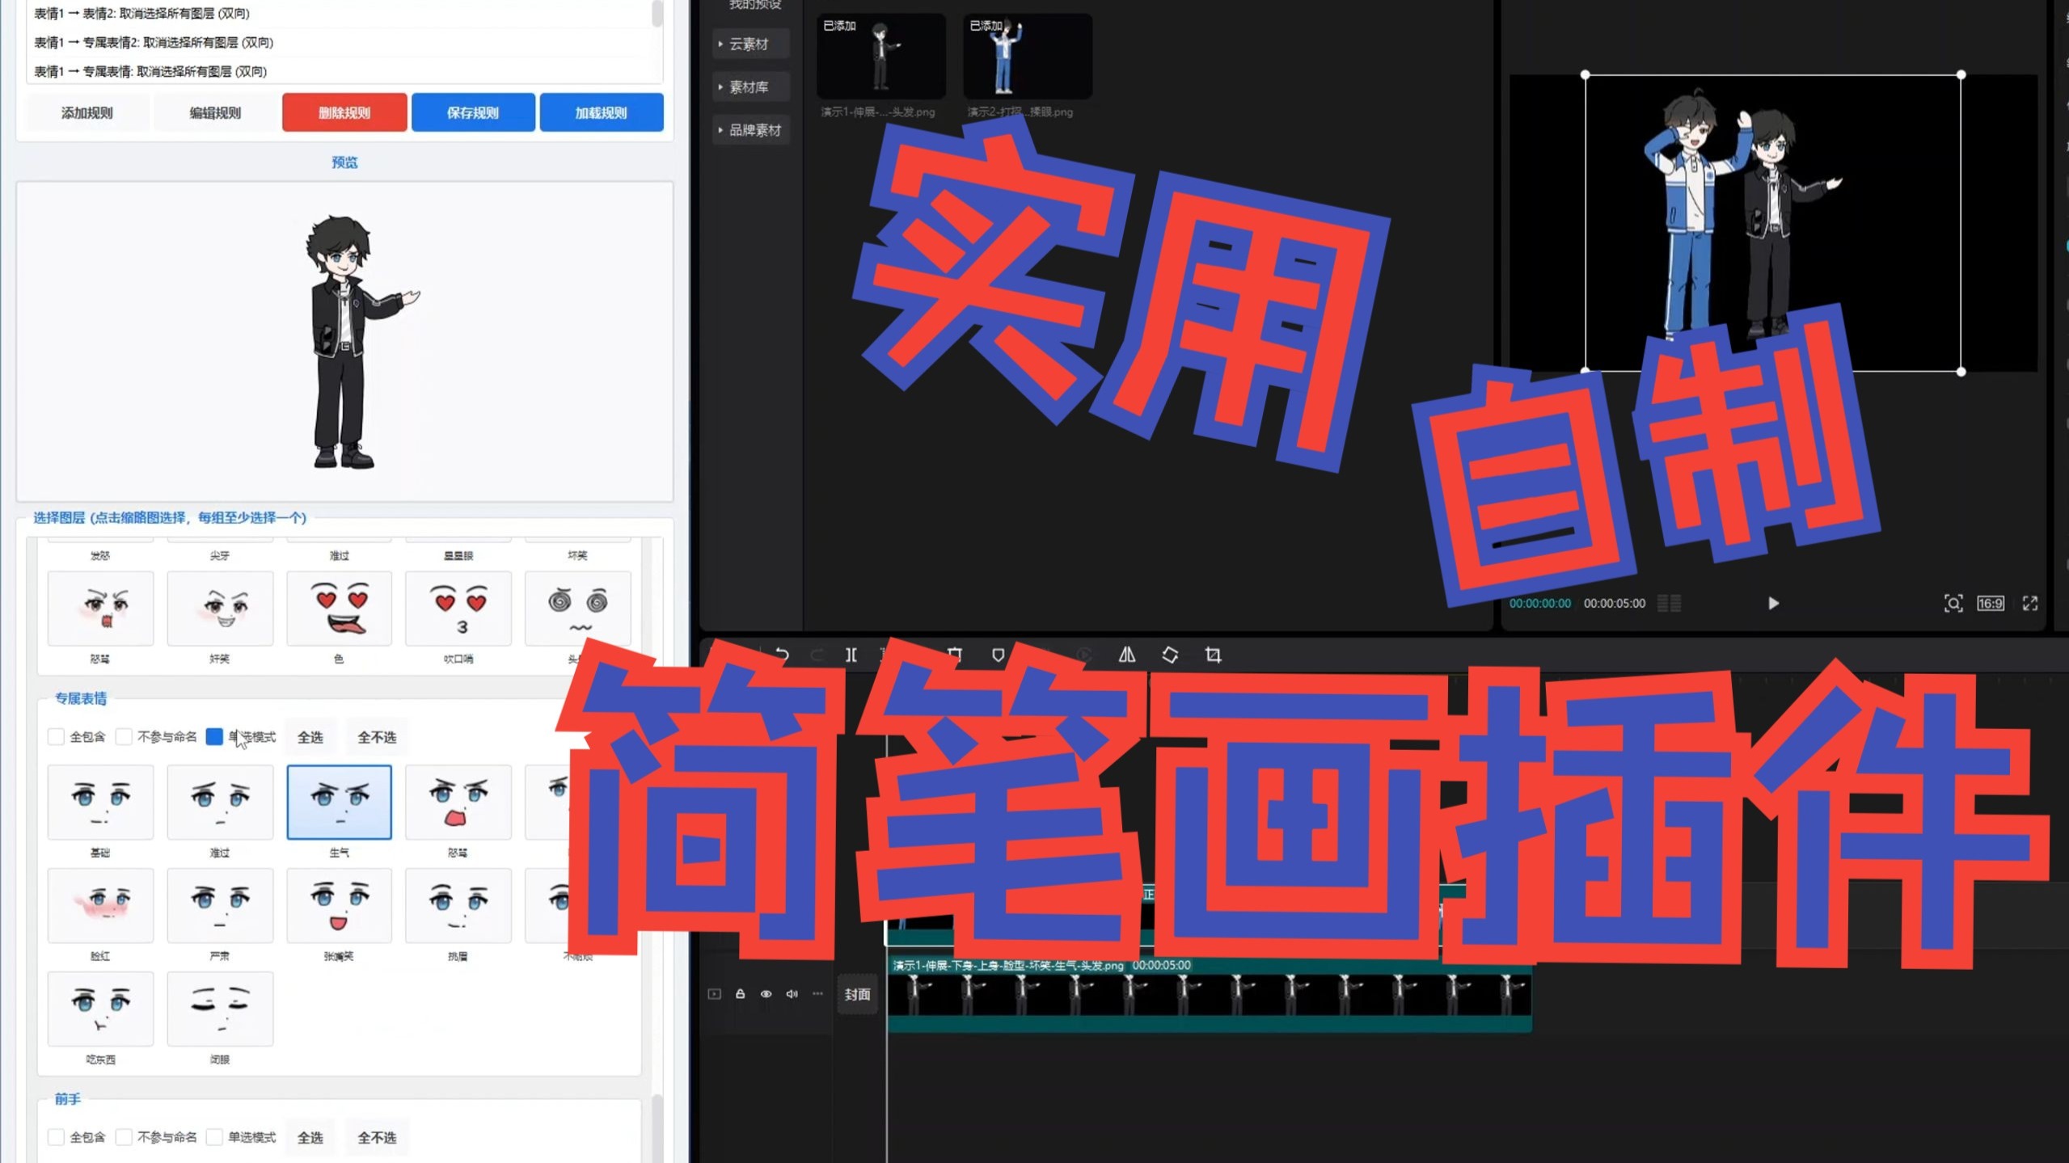This screenshot has height=1163, width=2069.
Task: Select the 张嘴笑 expression thumbnail
Action: (x=339, y=905)
